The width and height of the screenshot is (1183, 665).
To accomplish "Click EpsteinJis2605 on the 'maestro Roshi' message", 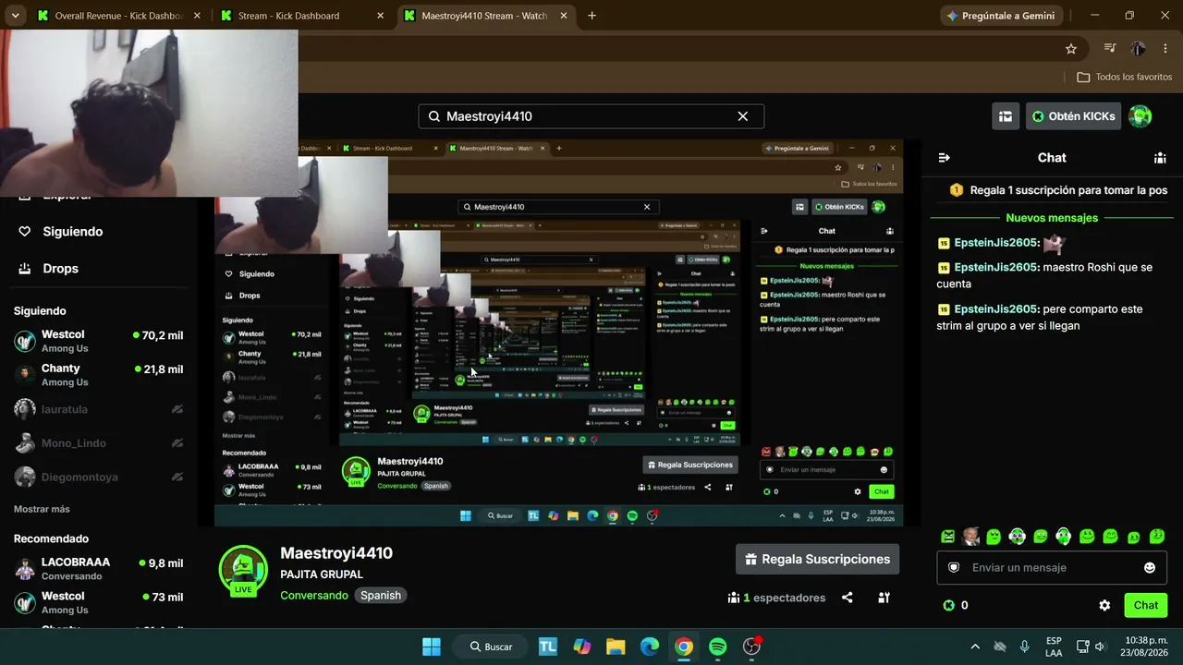I will tap(996, 267).
